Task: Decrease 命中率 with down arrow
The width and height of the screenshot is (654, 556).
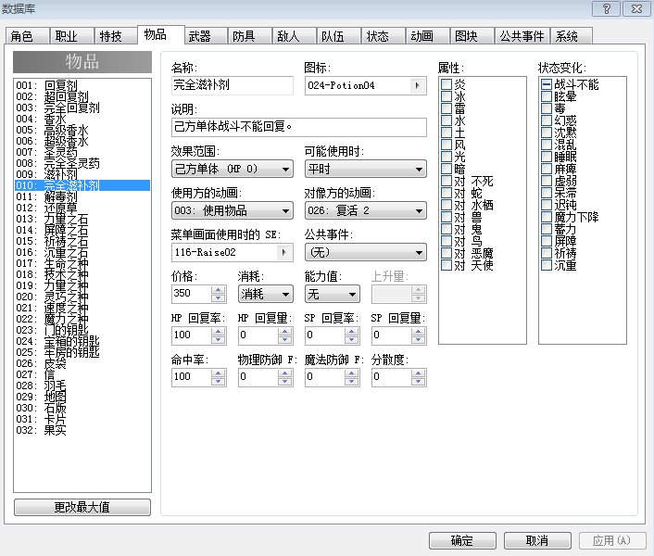Action: (218, 381)
